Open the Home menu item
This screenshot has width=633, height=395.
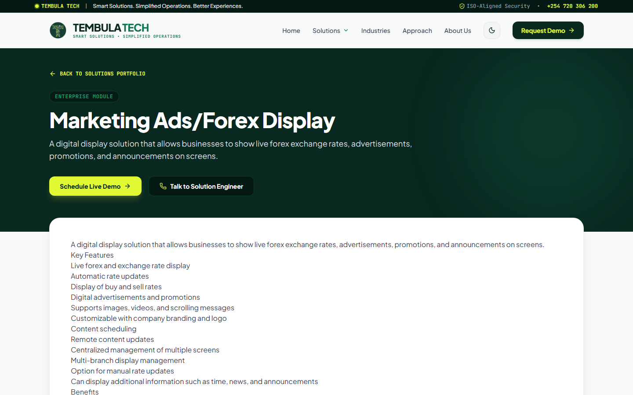click(291, 31)
